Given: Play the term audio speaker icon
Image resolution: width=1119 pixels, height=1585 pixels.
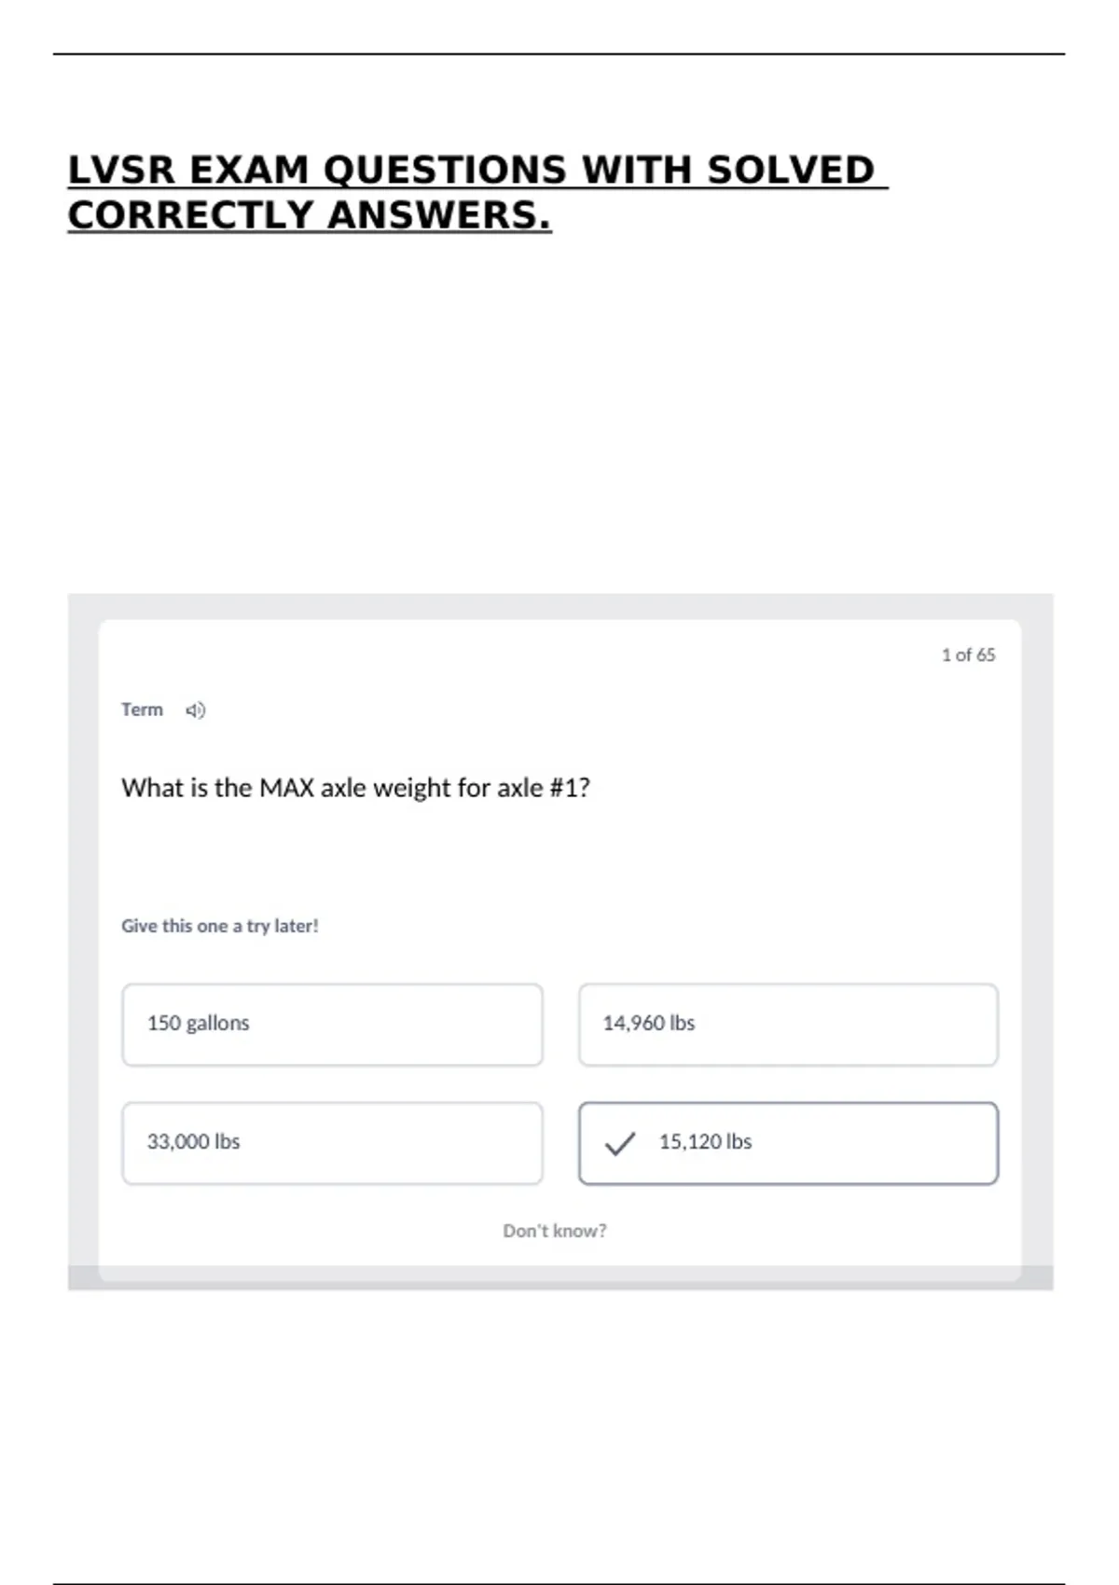Looking at the screenshot, I should 195,710.
